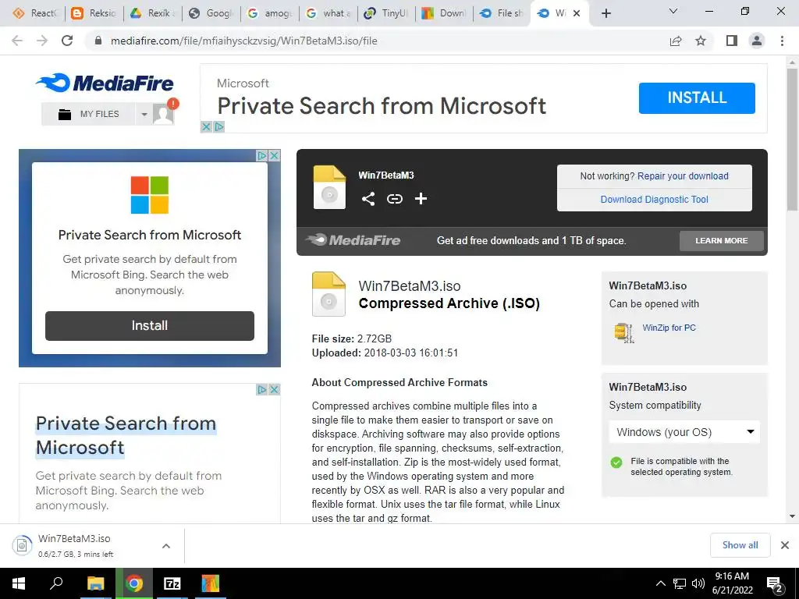This screenshot has width=799, height=599.
Task: Expand download item options chevron
Action: click(166, 546)
